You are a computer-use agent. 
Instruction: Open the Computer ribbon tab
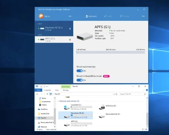click(48, 90)
